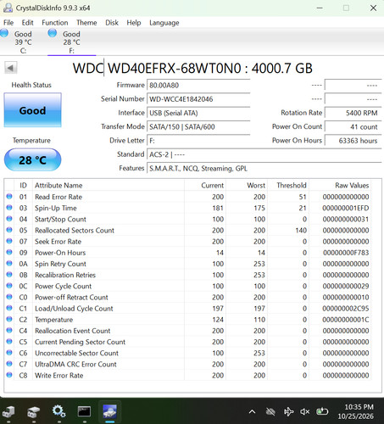Open the Theme menu
The height and width of the screenshot is (424, 384).
point(86,23)
